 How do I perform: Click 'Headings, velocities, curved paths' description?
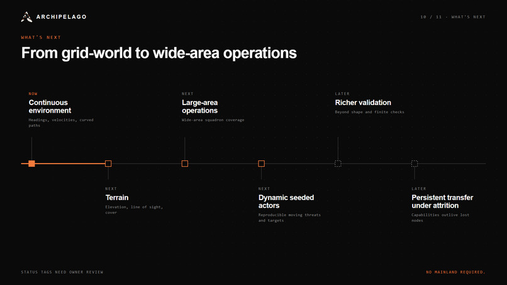61,123
